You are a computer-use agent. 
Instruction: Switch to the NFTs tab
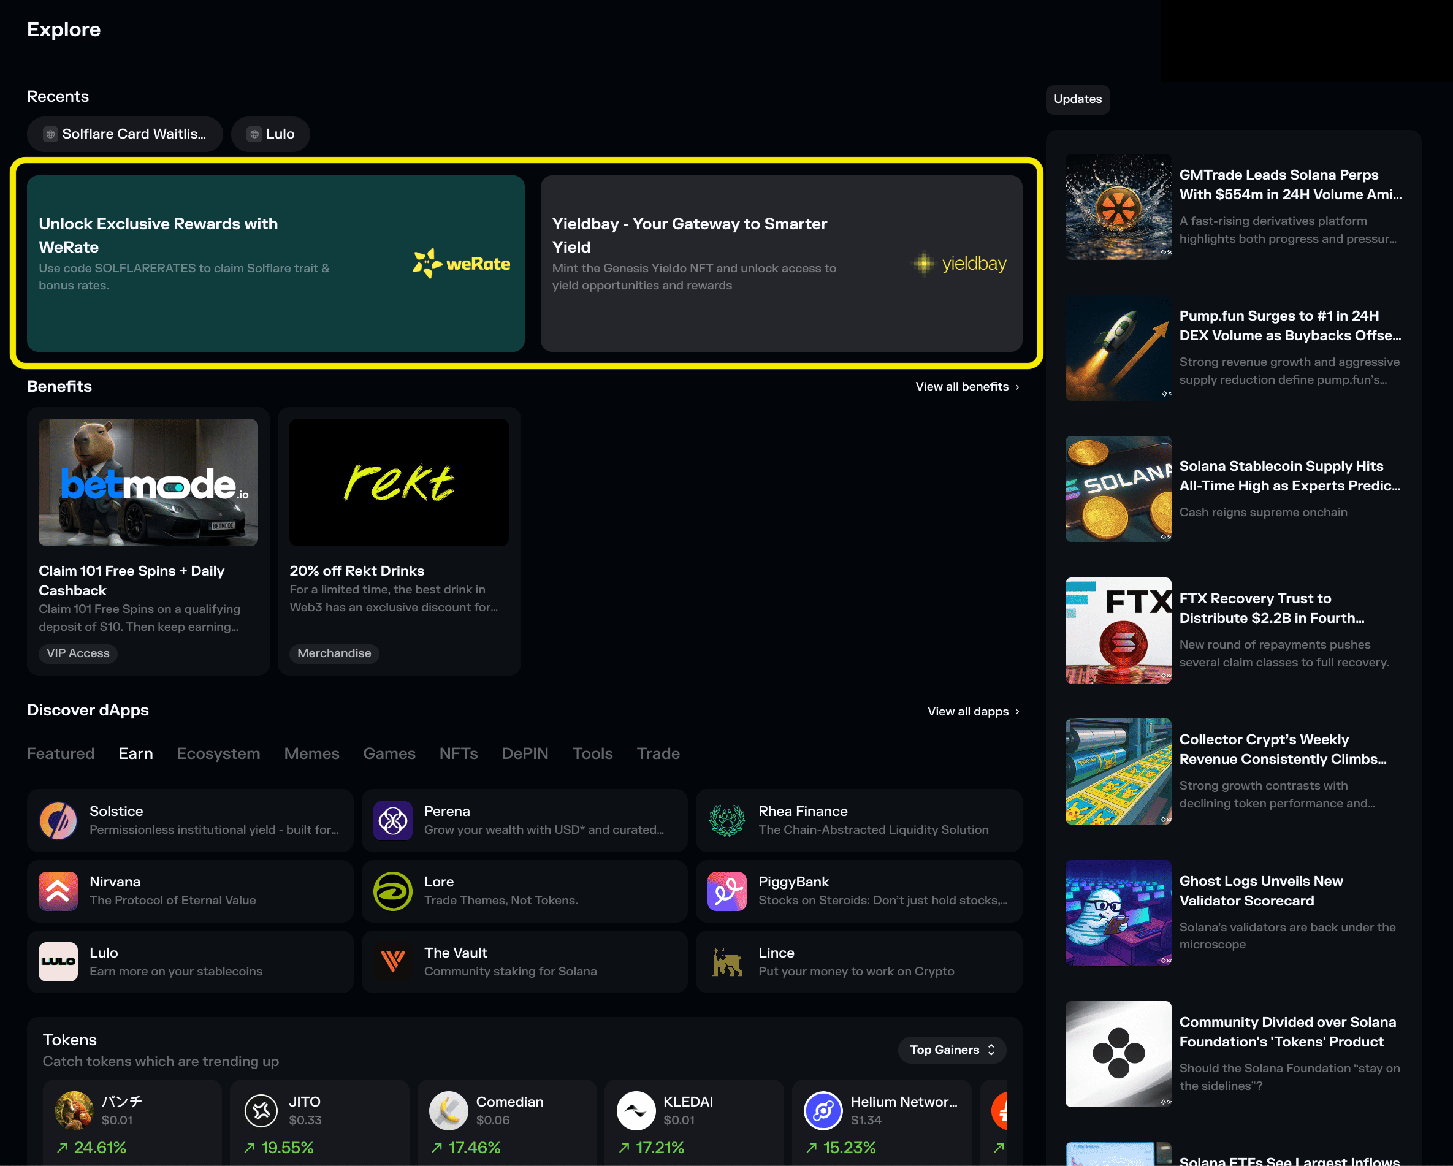[458, 753]
